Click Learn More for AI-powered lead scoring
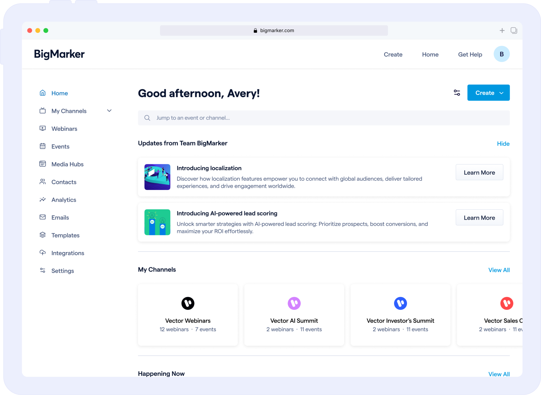 coord(479,218)
